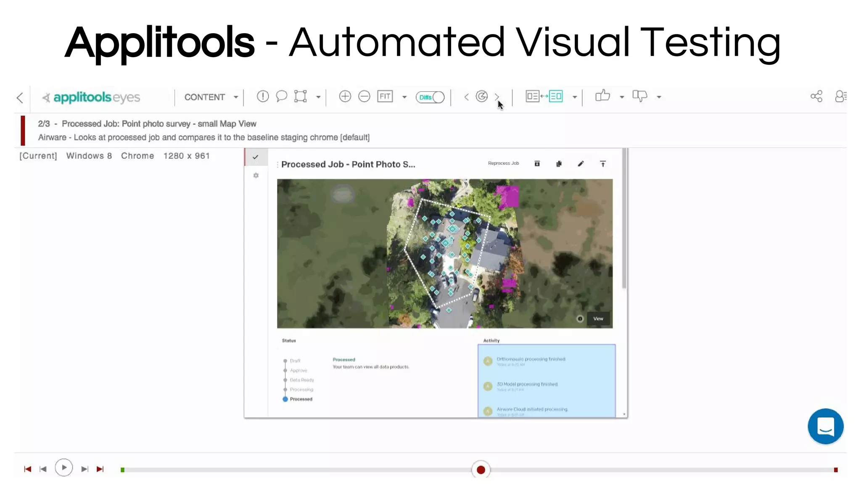Step back one frame in playback

(x=43, y=469)
